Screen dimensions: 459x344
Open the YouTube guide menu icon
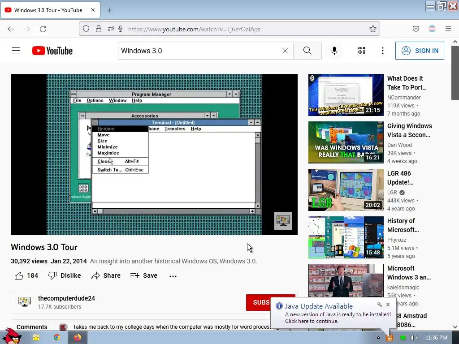point(16,51)
